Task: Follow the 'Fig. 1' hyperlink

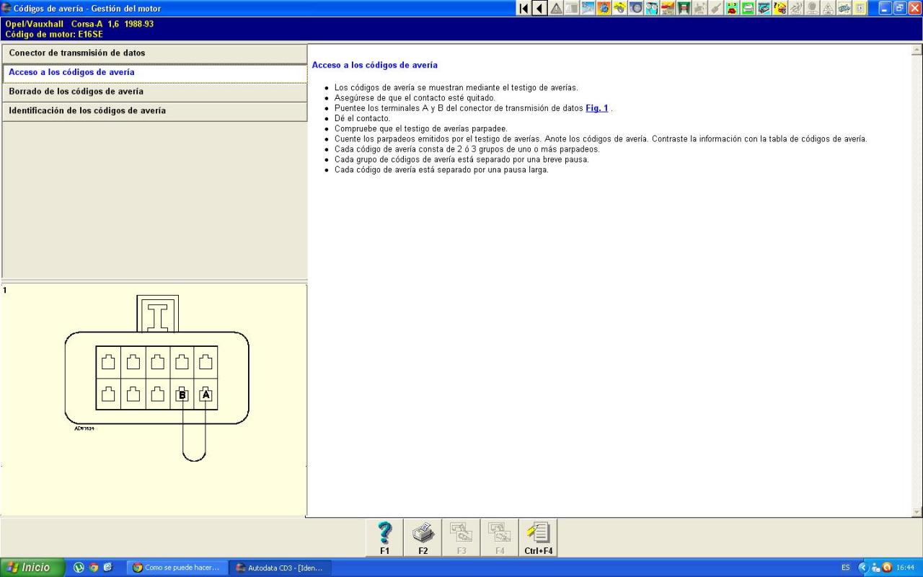Action: tap(596, 108)
